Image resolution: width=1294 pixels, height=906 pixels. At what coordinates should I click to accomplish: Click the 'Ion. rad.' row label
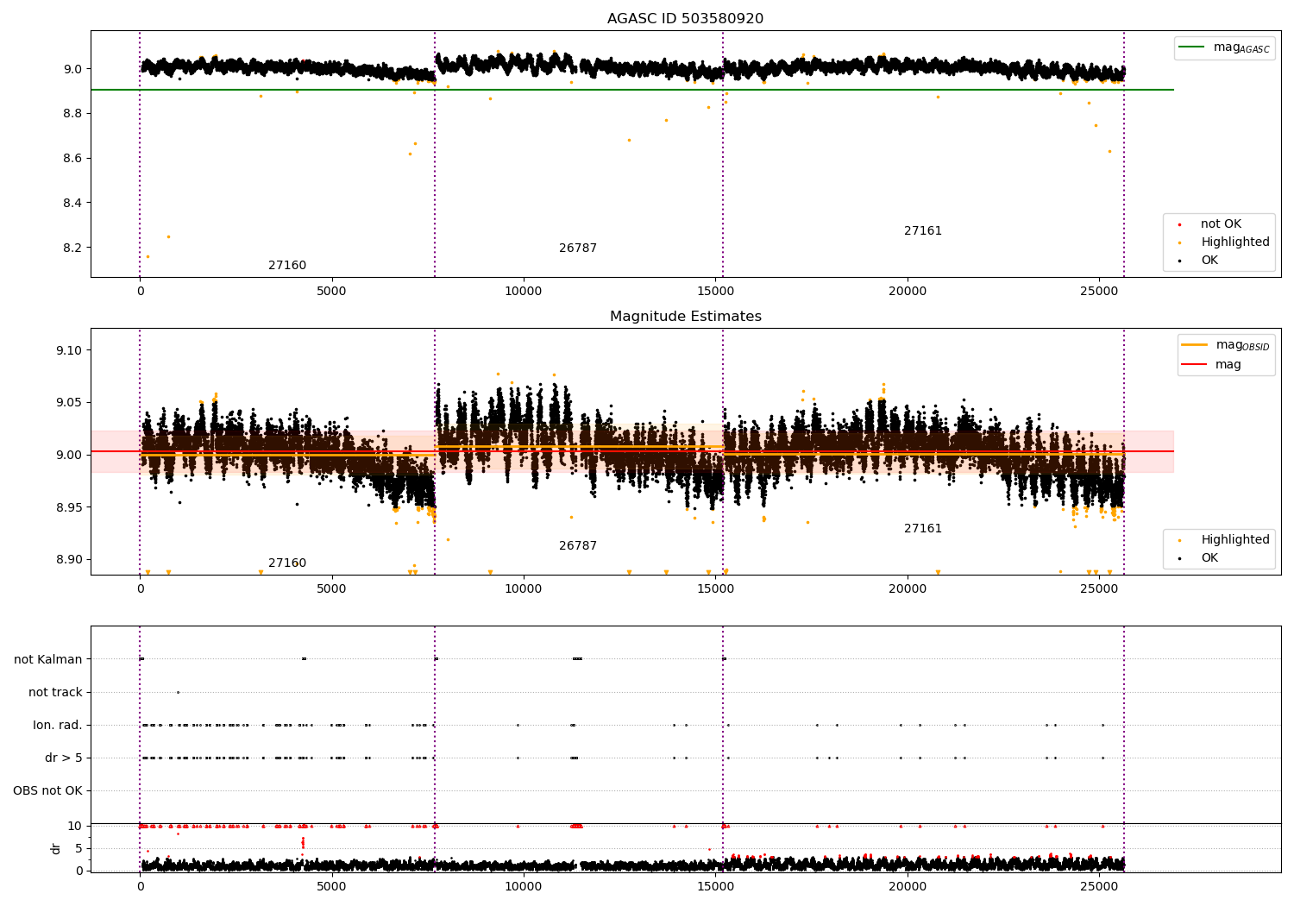point(58,725)
